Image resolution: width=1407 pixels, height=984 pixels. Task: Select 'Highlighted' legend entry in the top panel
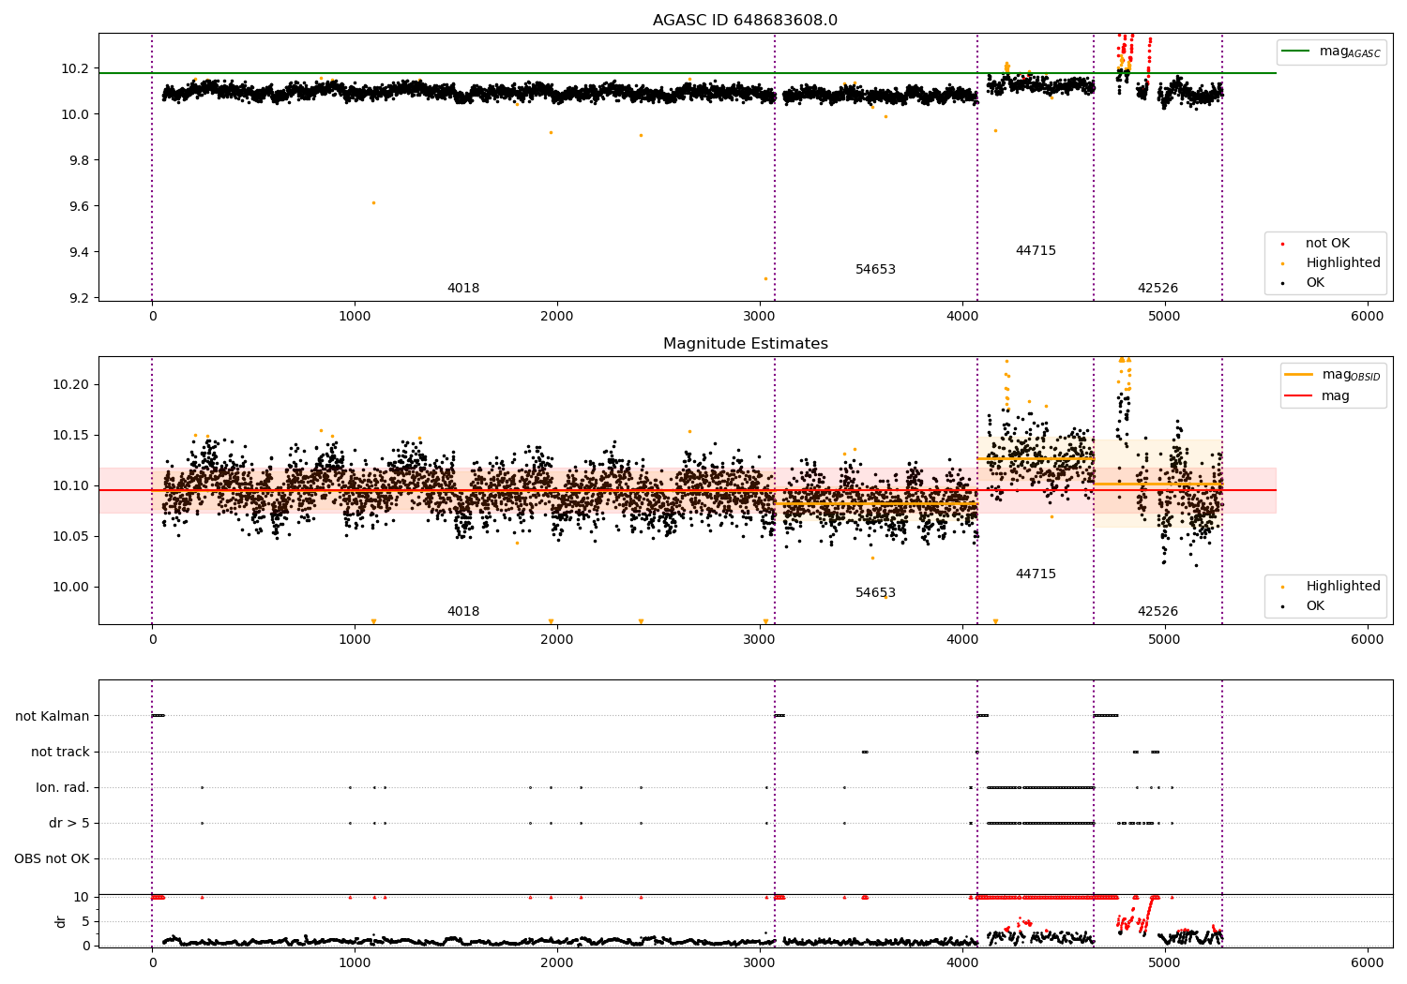(1343, 263)
